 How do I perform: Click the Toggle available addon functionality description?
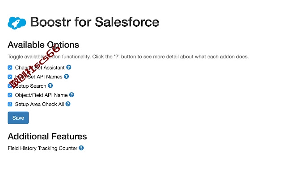click(x=128, y=57)
